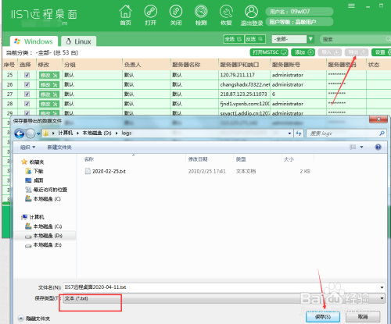The width and height of the screenshot is (391, 324).
Task: Select Recent Places (最近访问的位置) in sidebar
Action: point(46,190)
